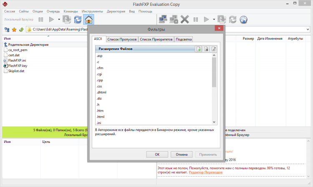Click the local browser play transfer icon

pyautogui.click(x=51, y=20)
